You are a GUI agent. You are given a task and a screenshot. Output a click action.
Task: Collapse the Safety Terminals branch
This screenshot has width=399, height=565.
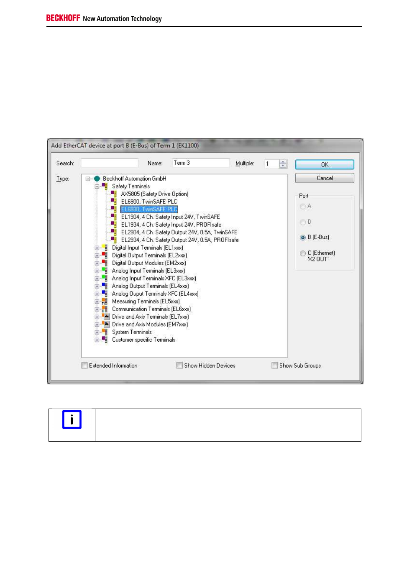(x=97, y=187)
